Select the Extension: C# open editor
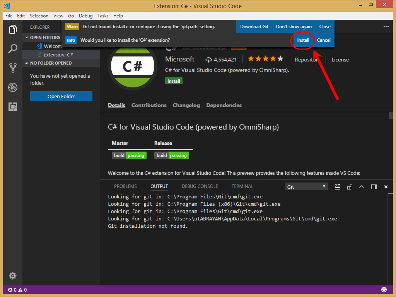Screen dimensions: 396x297 coord(61,55)
